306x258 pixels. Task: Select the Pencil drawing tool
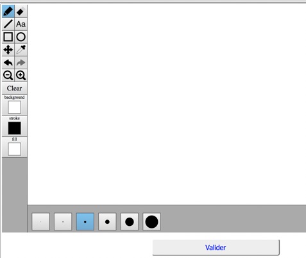[8, 12]
